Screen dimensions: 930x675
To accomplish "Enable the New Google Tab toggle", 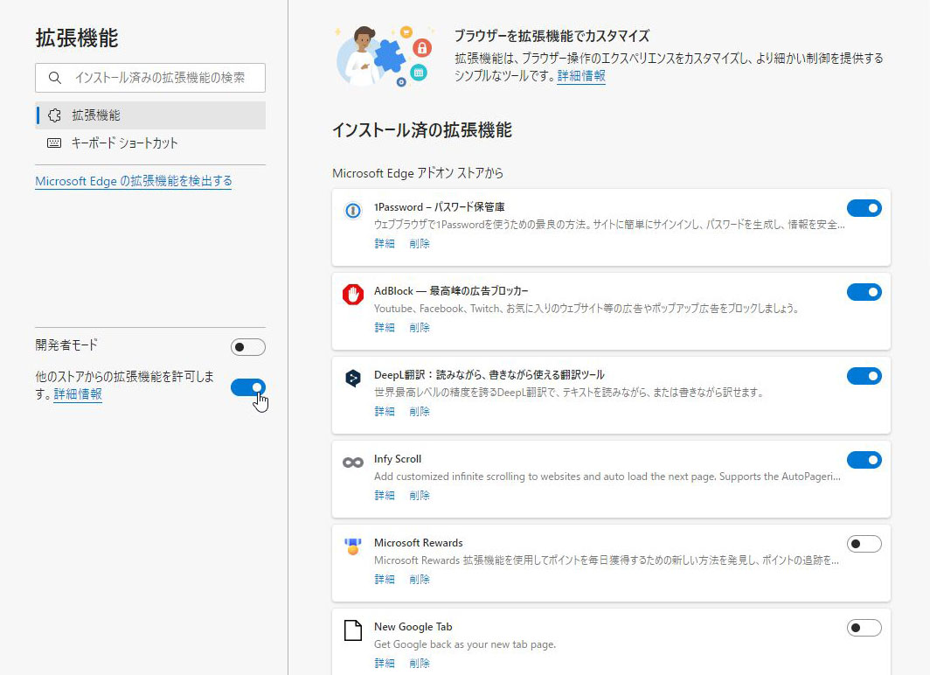I will pyautogui.click(x=864, y=628).
